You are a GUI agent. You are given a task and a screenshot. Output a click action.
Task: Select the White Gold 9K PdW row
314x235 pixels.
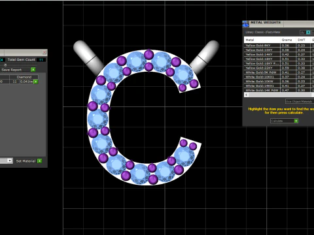coord(279,72)
